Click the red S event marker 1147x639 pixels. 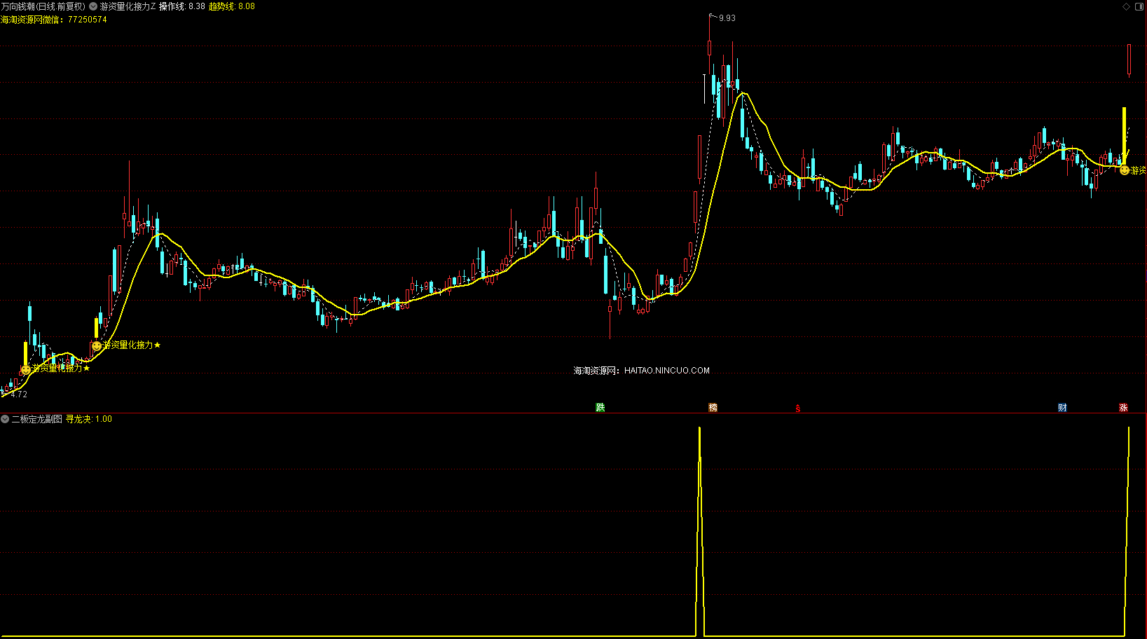797,408
